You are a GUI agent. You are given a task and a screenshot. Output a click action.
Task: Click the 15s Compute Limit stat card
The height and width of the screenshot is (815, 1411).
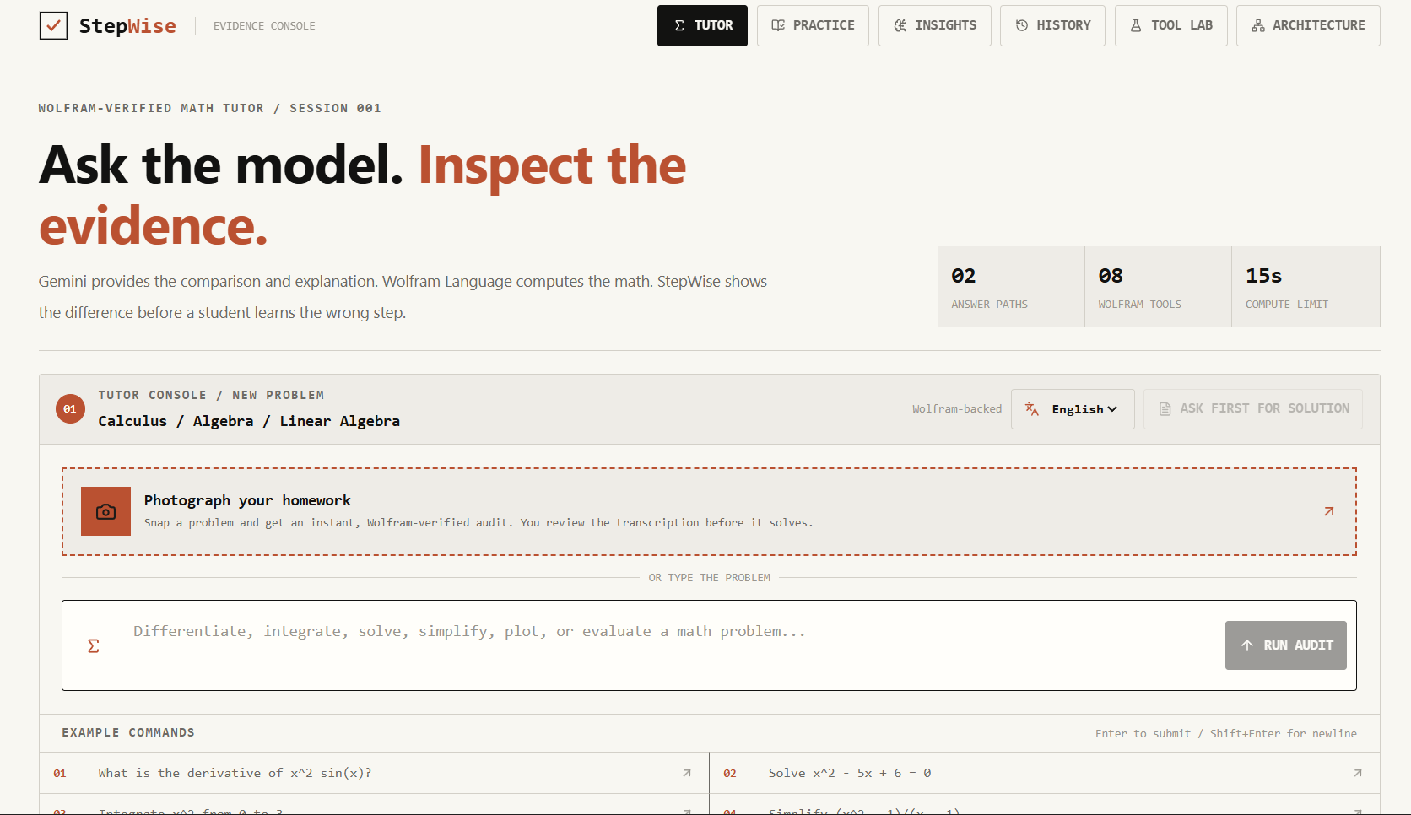point(1306,287)
